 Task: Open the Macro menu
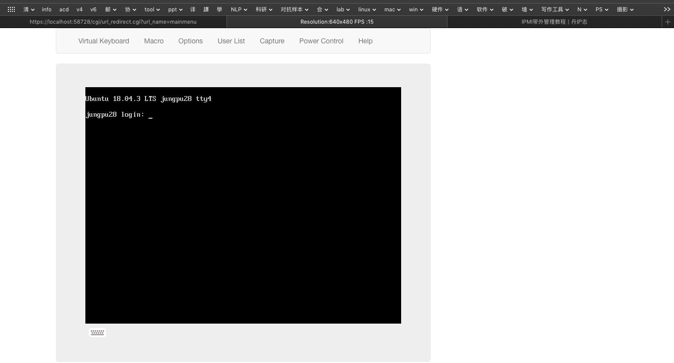[x=153, y=41]
